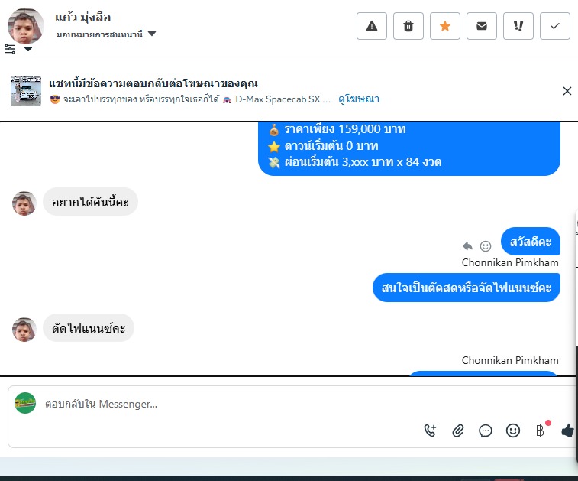Delete conversation using trash icon
Screen dimensions: 578x481
pyautogui.click(x=408, y=26)
